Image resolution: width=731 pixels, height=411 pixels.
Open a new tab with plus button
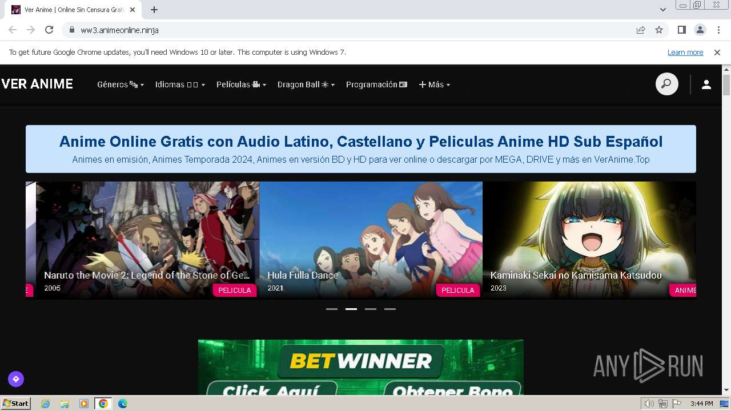pyautogui.click(x=154, y=10)
